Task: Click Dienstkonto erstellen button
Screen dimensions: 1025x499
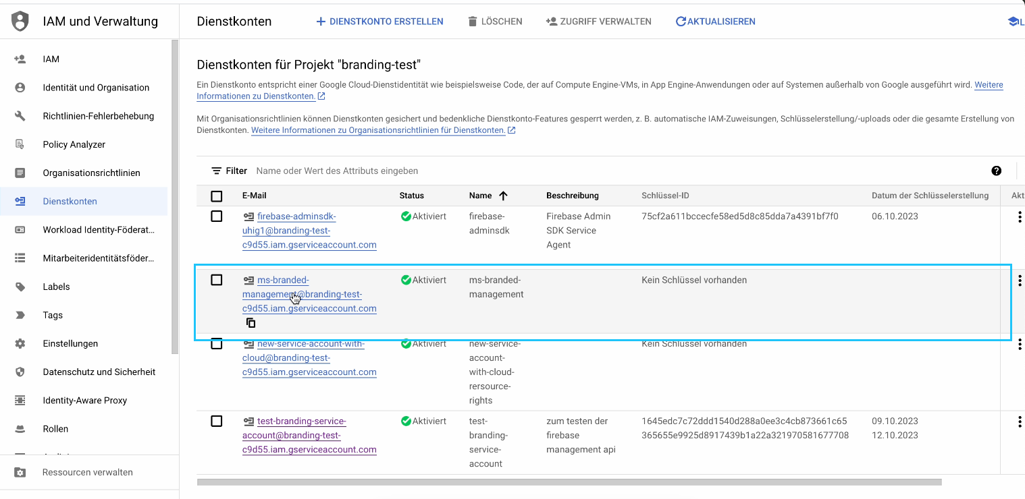Action: pos(379,22)
